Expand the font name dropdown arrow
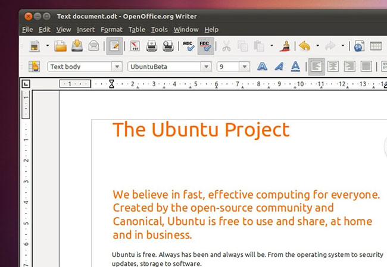 pos(207,67)
